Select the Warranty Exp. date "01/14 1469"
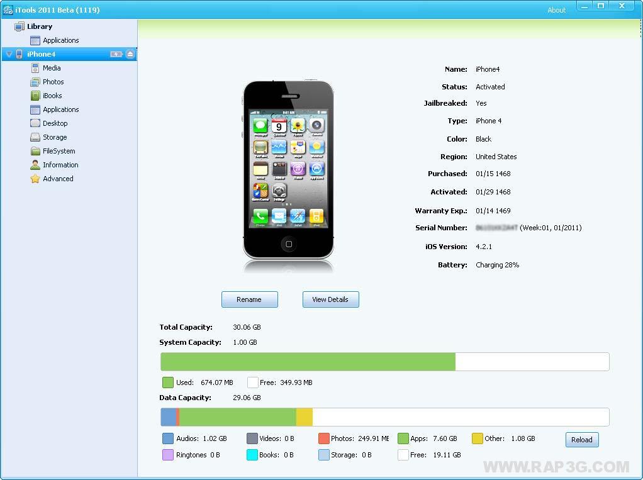This screenshot has width=643, height=480. coord(493,211)
